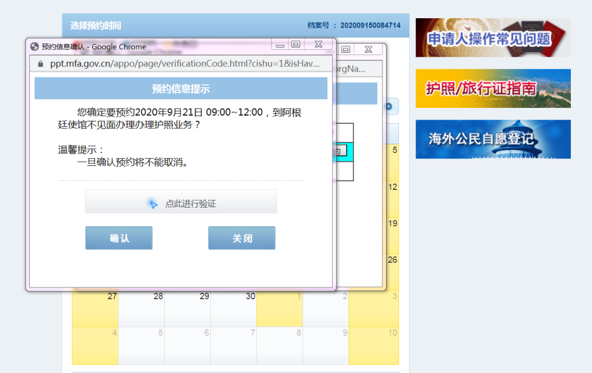Screen dimensions: 592x373
Task: Select calendar day 12
Action: pyautogui.click(x=393, y=199)
